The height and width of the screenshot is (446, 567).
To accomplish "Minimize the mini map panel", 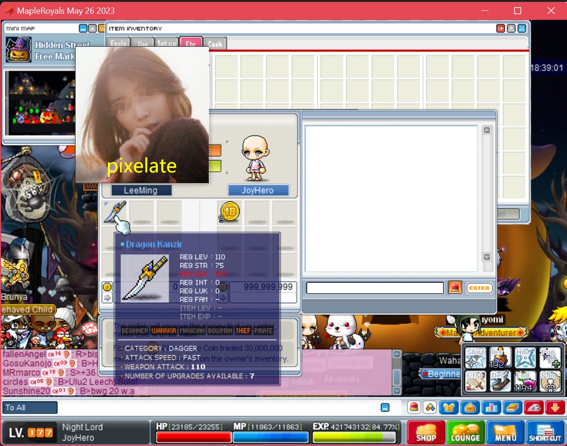I will tap(83, 29).
